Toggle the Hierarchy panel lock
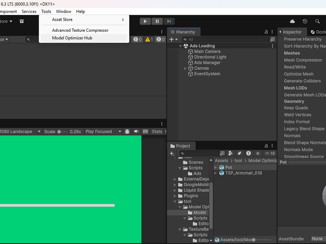The image size is (326, 244). pos(266,32)
